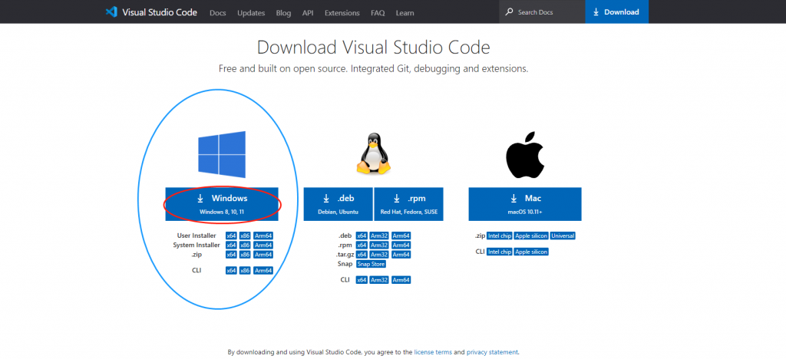Click the Linux Tux penguin logo
Image resolution: width=786 pixels, height=359 pixels.
tap(373, 153)
